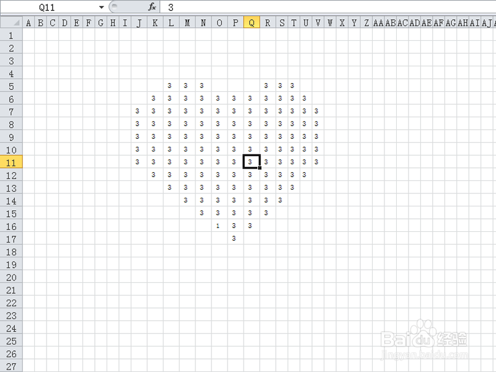Select column N header
Image resolution: width=496 pixels, height=372 pixels.
click(x=203, y=22)
